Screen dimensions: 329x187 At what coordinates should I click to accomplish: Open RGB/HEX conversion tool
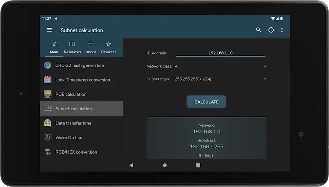pos(82,152)
